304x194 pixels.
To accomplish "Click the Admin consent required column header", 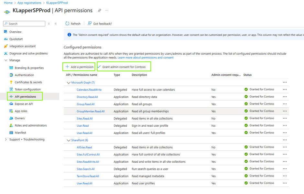I will (x=226, y=75).
